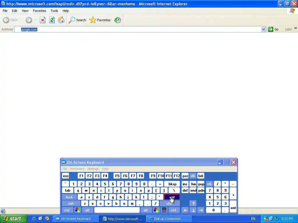Expand the Address bar dropdown arrow

[x=263, y=29]
